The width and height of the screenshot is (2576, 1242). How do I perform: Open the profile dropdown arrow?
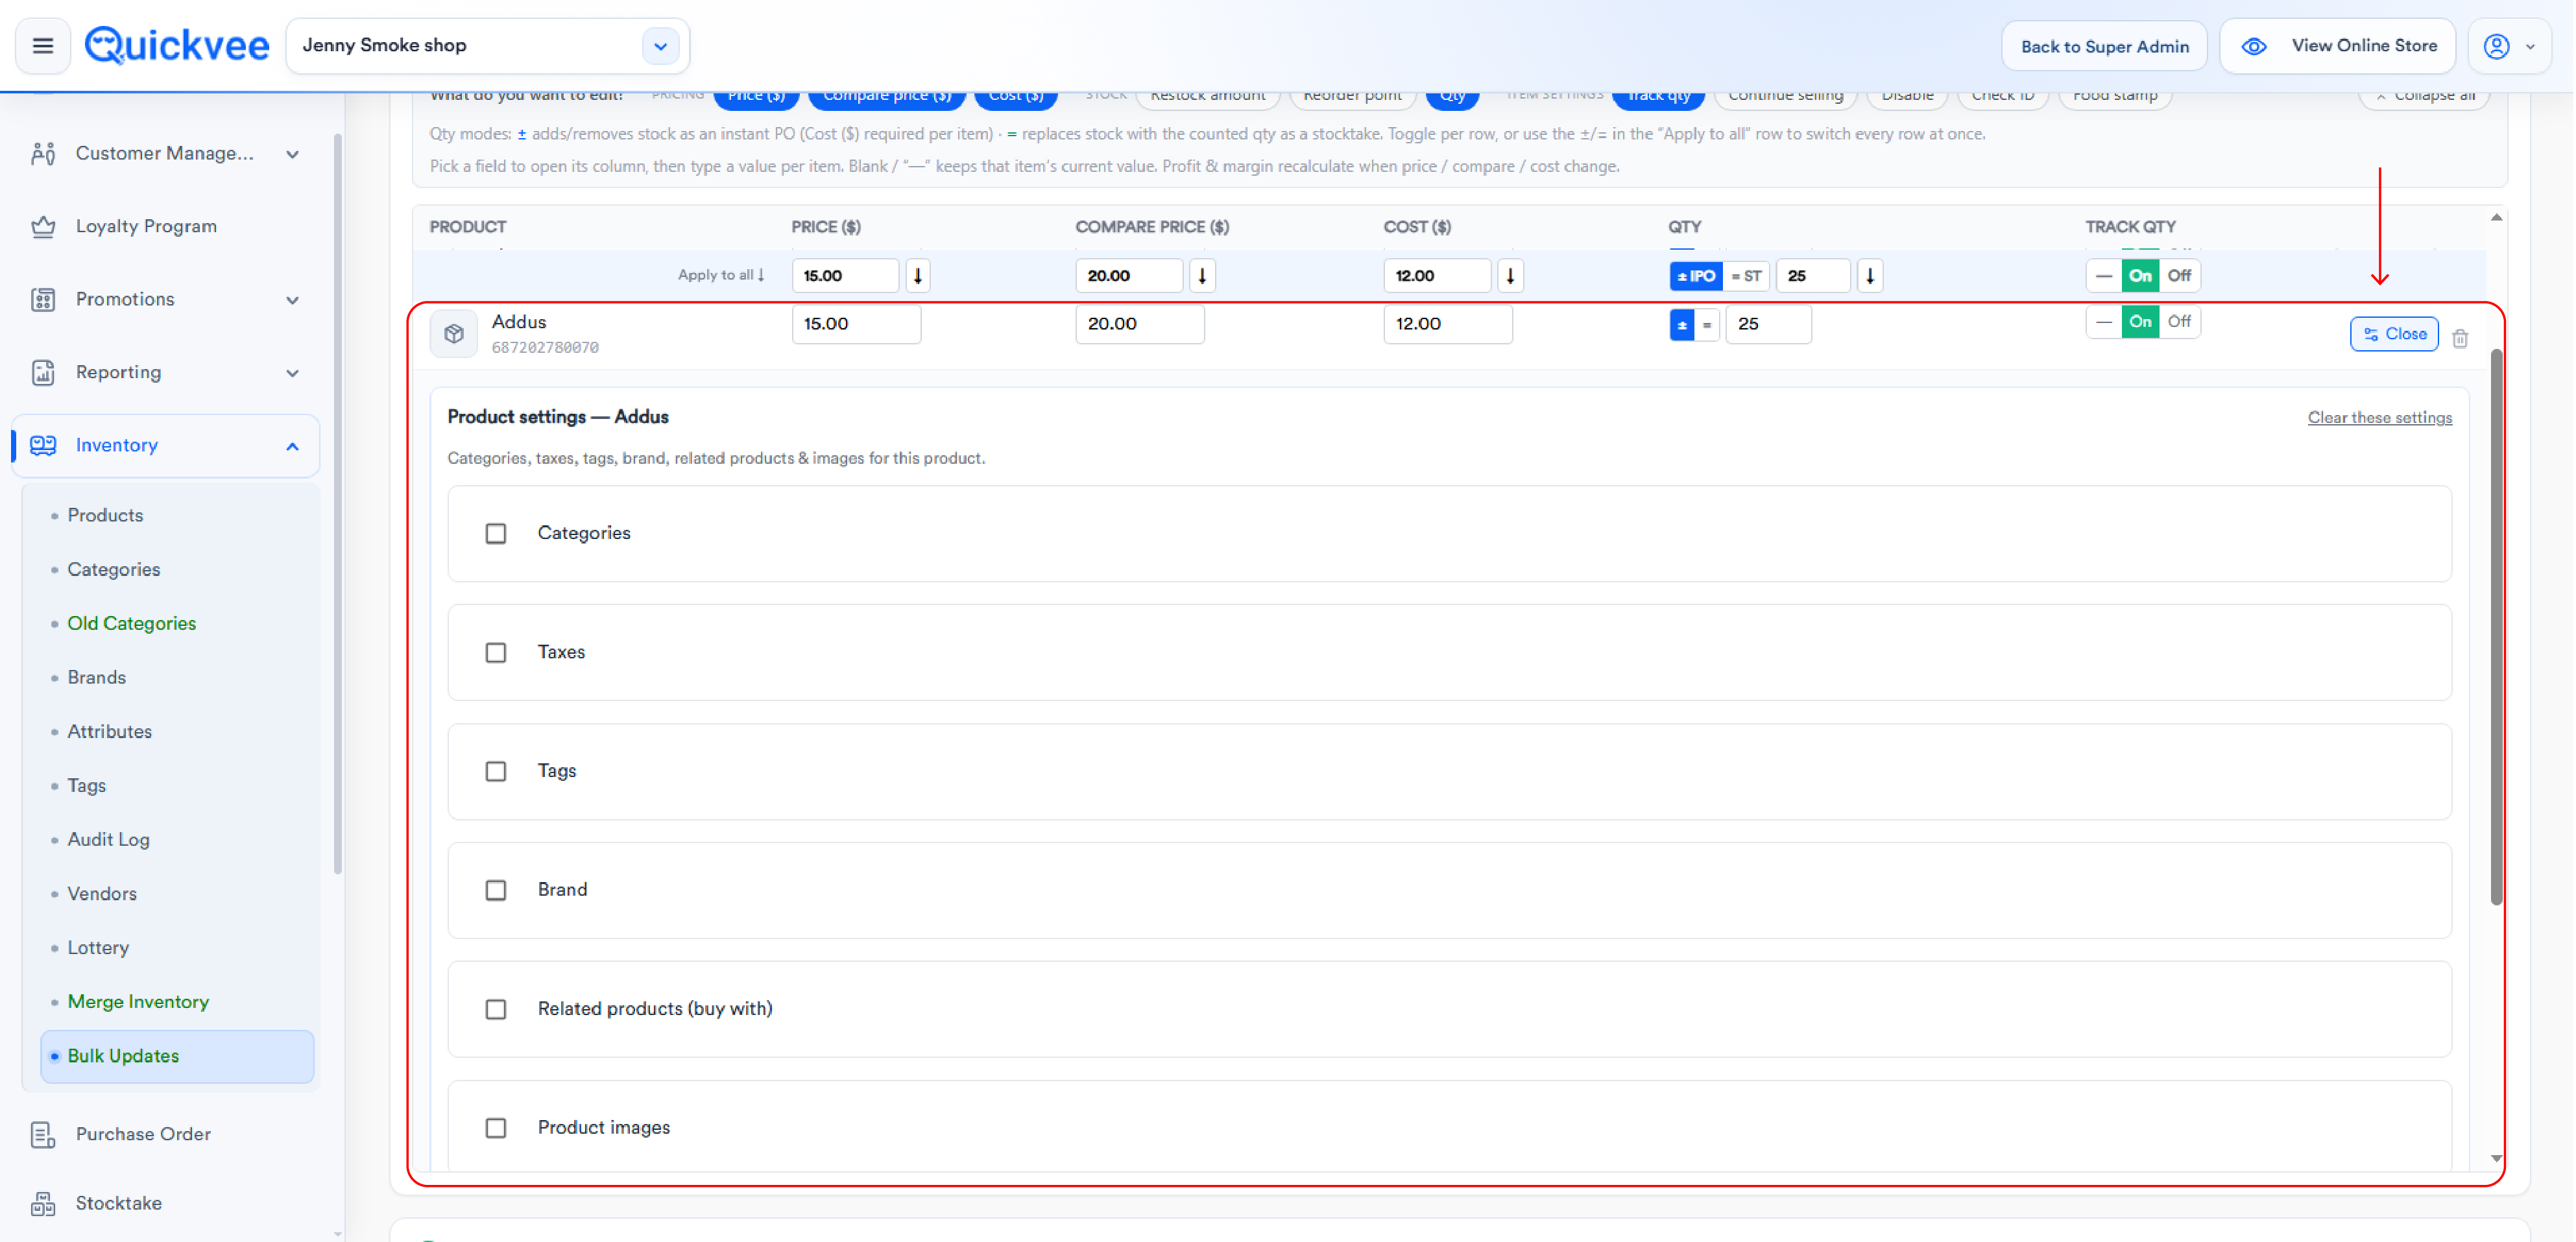click(2530, 46)
